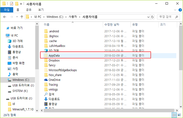This screenshot has width=183, height=118.
Task: Sort by the 이름 column header
Action: click(x=47, y=25)
